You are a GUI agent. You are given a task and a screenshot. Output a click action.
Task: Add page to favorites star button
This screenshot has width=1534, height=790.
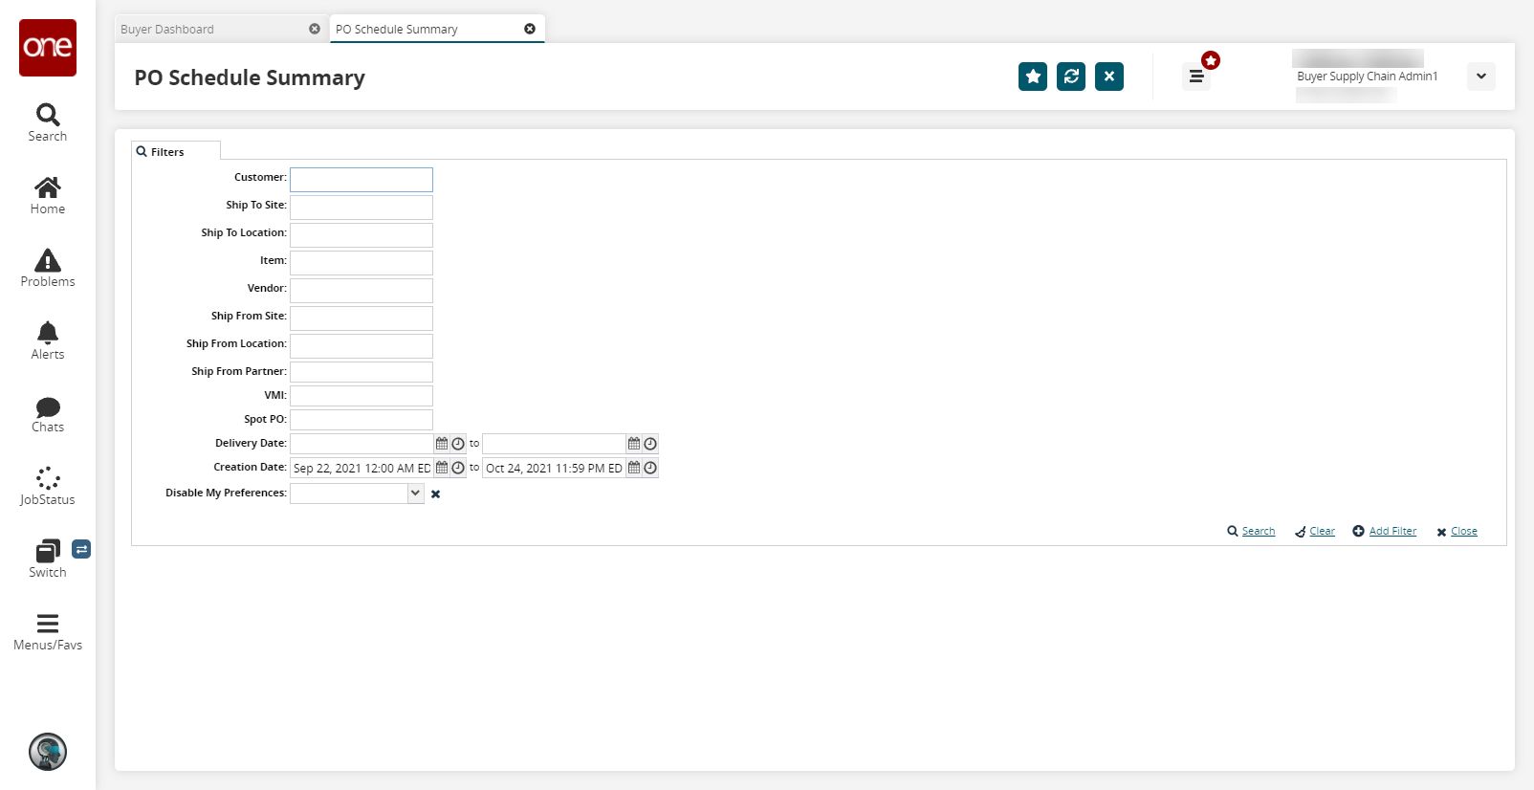tap(1033, 77)
